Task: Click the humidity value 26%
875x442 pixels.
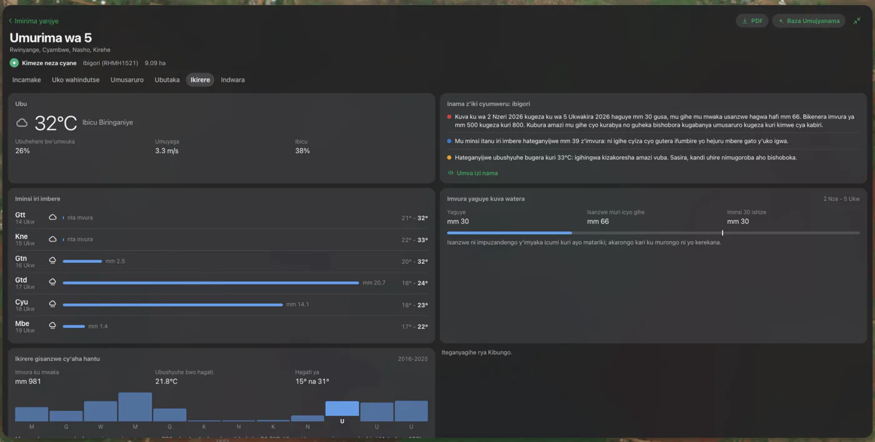Action: [22, 151]
